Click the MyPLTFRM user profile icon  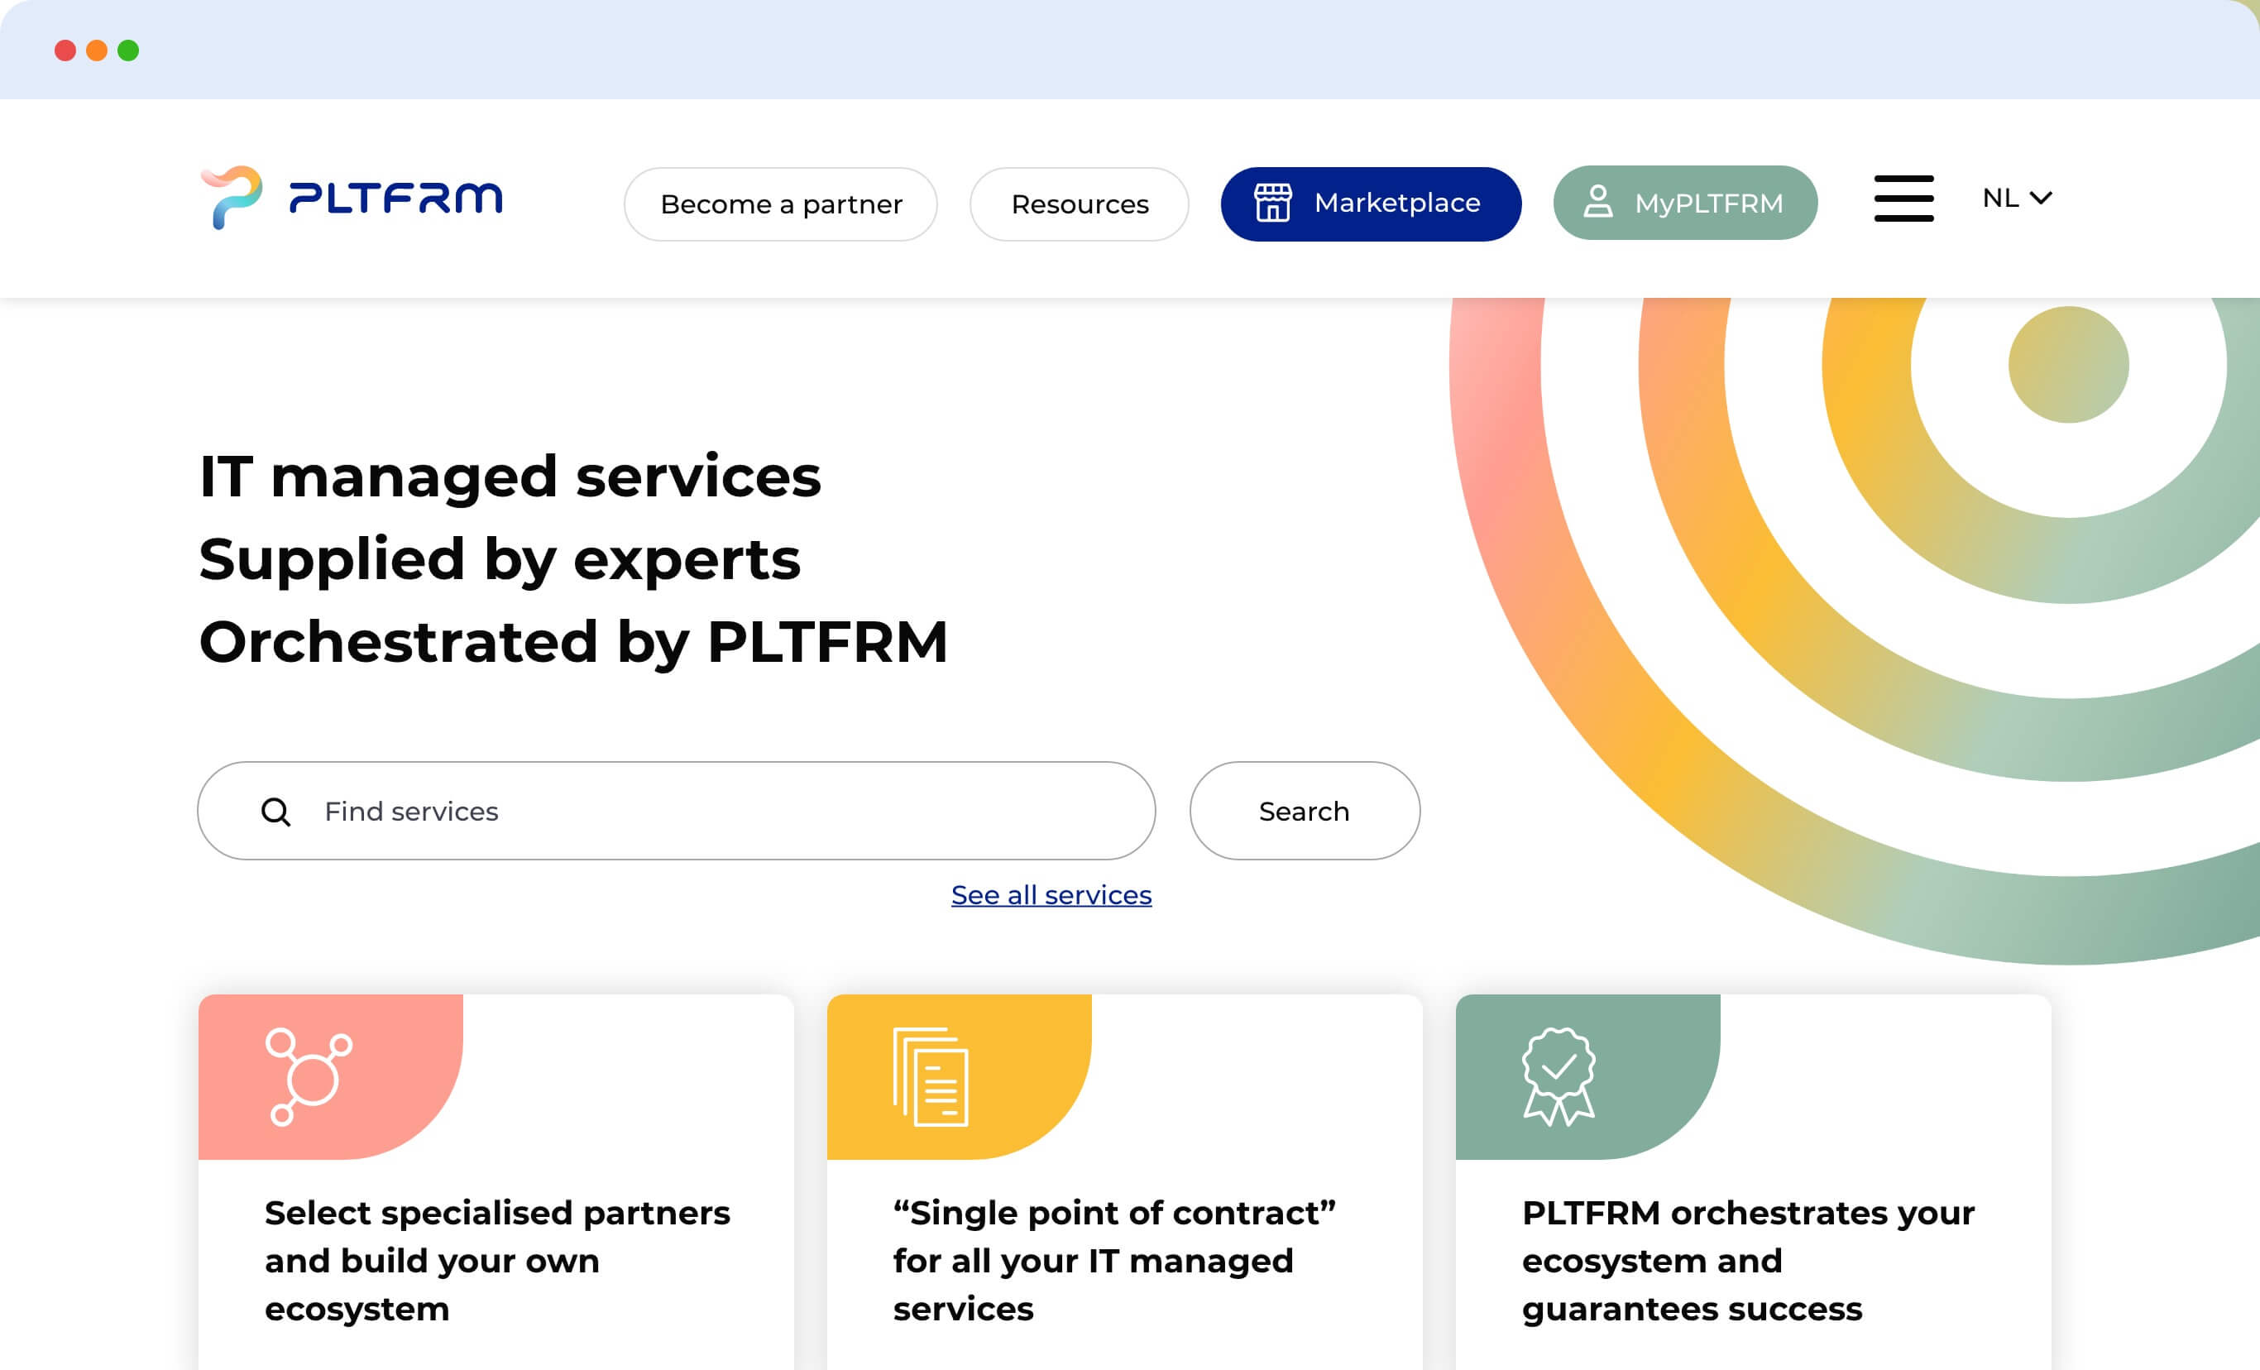click(1597, 202)
